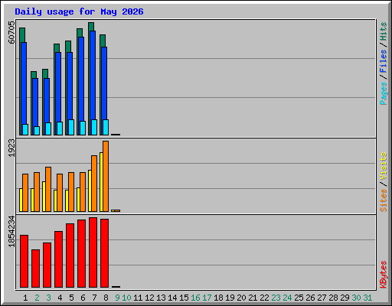Select day 6 on the x-axis
Image resolution: width=392 pixels, height=306 pixels.
pyautogui.click(x=83, y=298)
